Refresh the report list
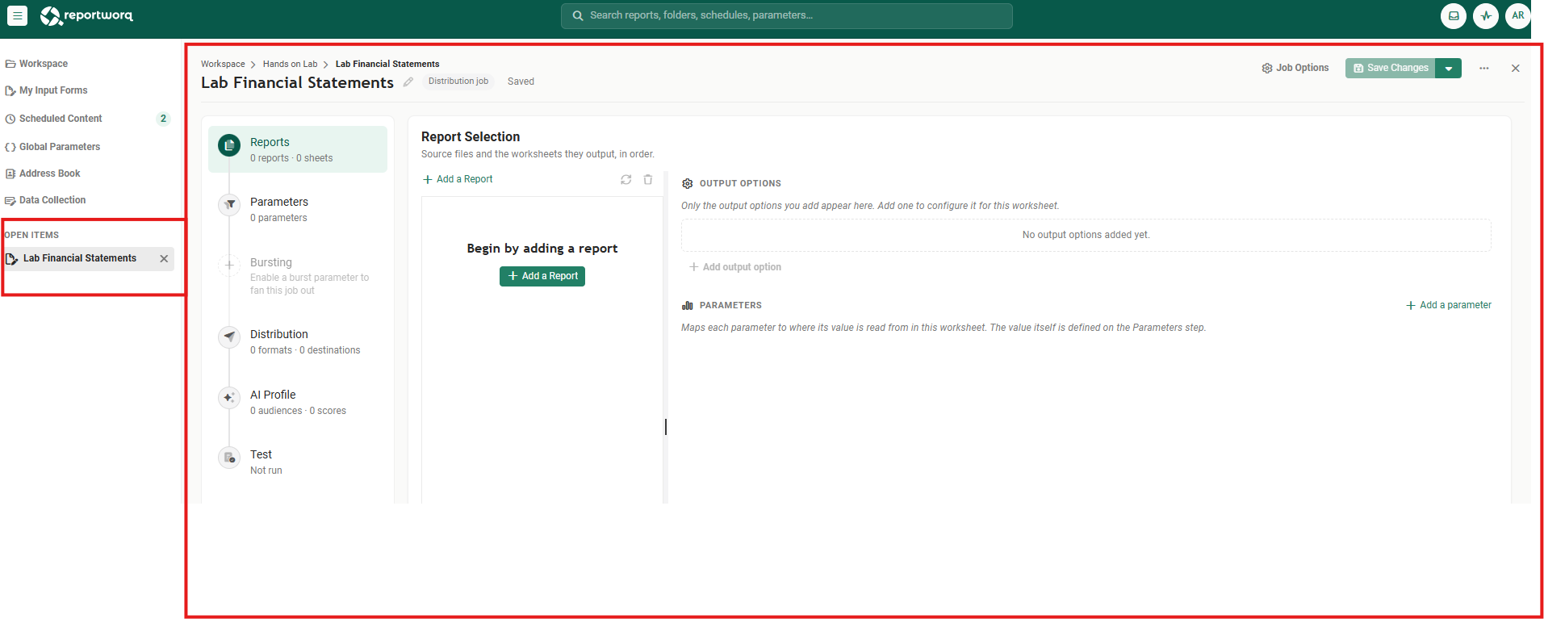Viewport: 1544px width, 619px height. 626,179
